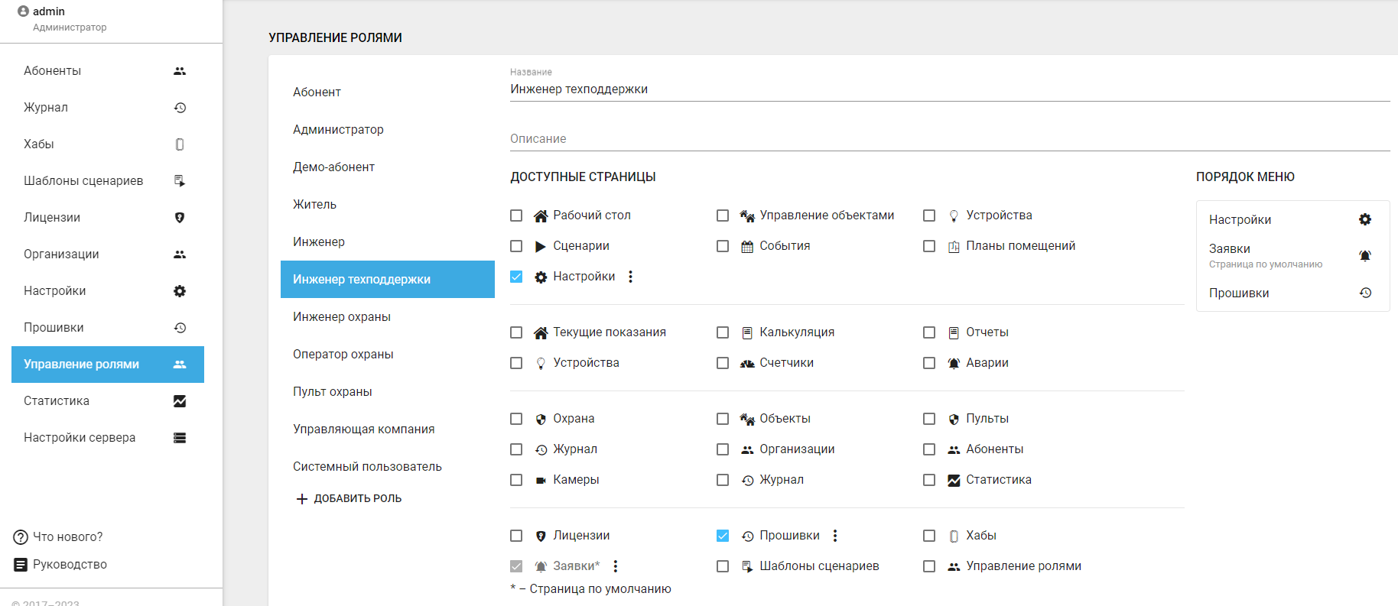The height and width of the screenshot is (606, 1398).
Task: Click the server icon next to Настройки сервера
Action: click(180, 438)
